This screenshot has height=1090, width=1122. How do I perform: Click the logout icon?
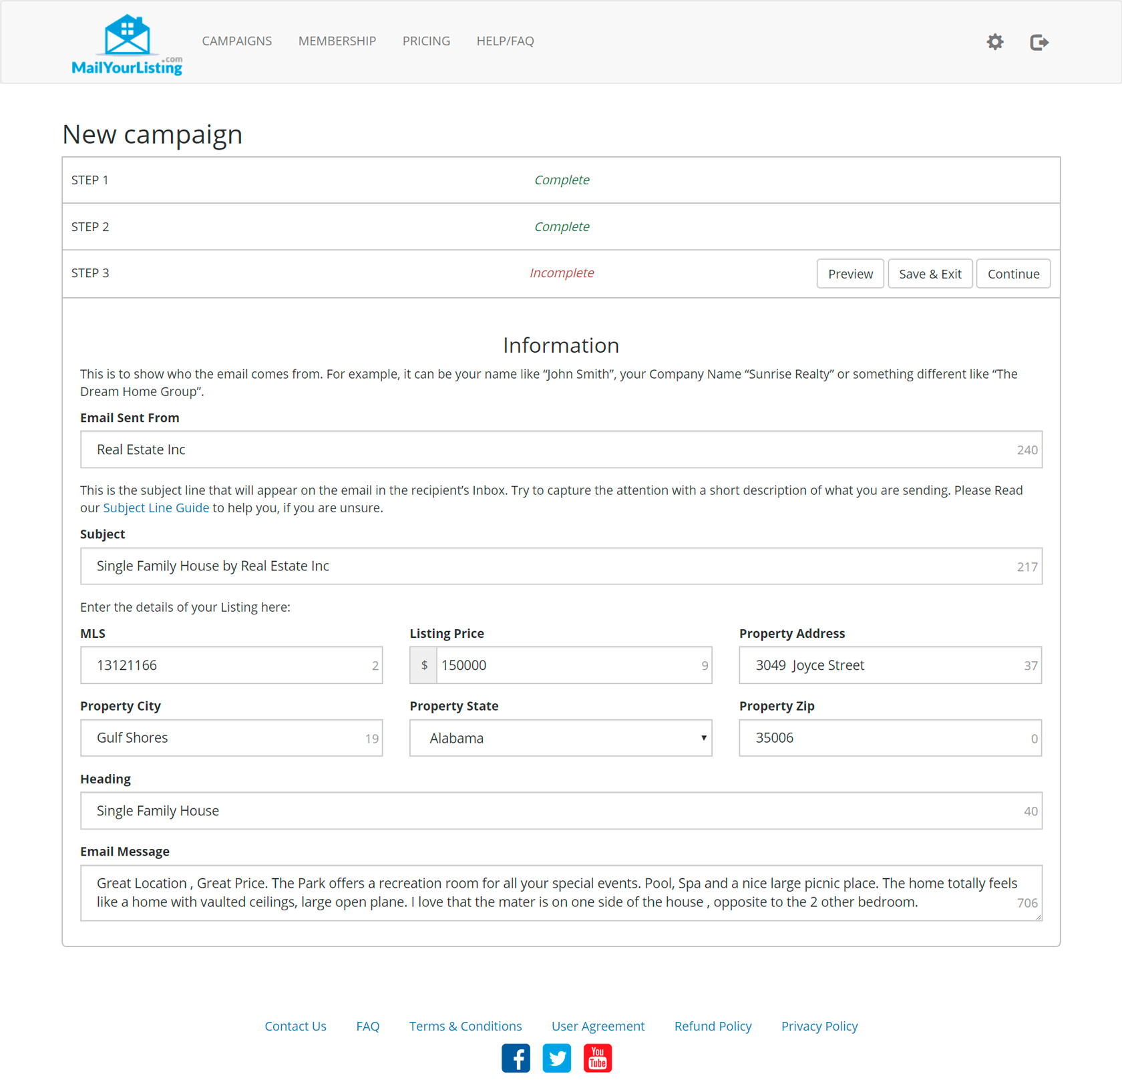pyautogui.click(x=1039, y=42)
